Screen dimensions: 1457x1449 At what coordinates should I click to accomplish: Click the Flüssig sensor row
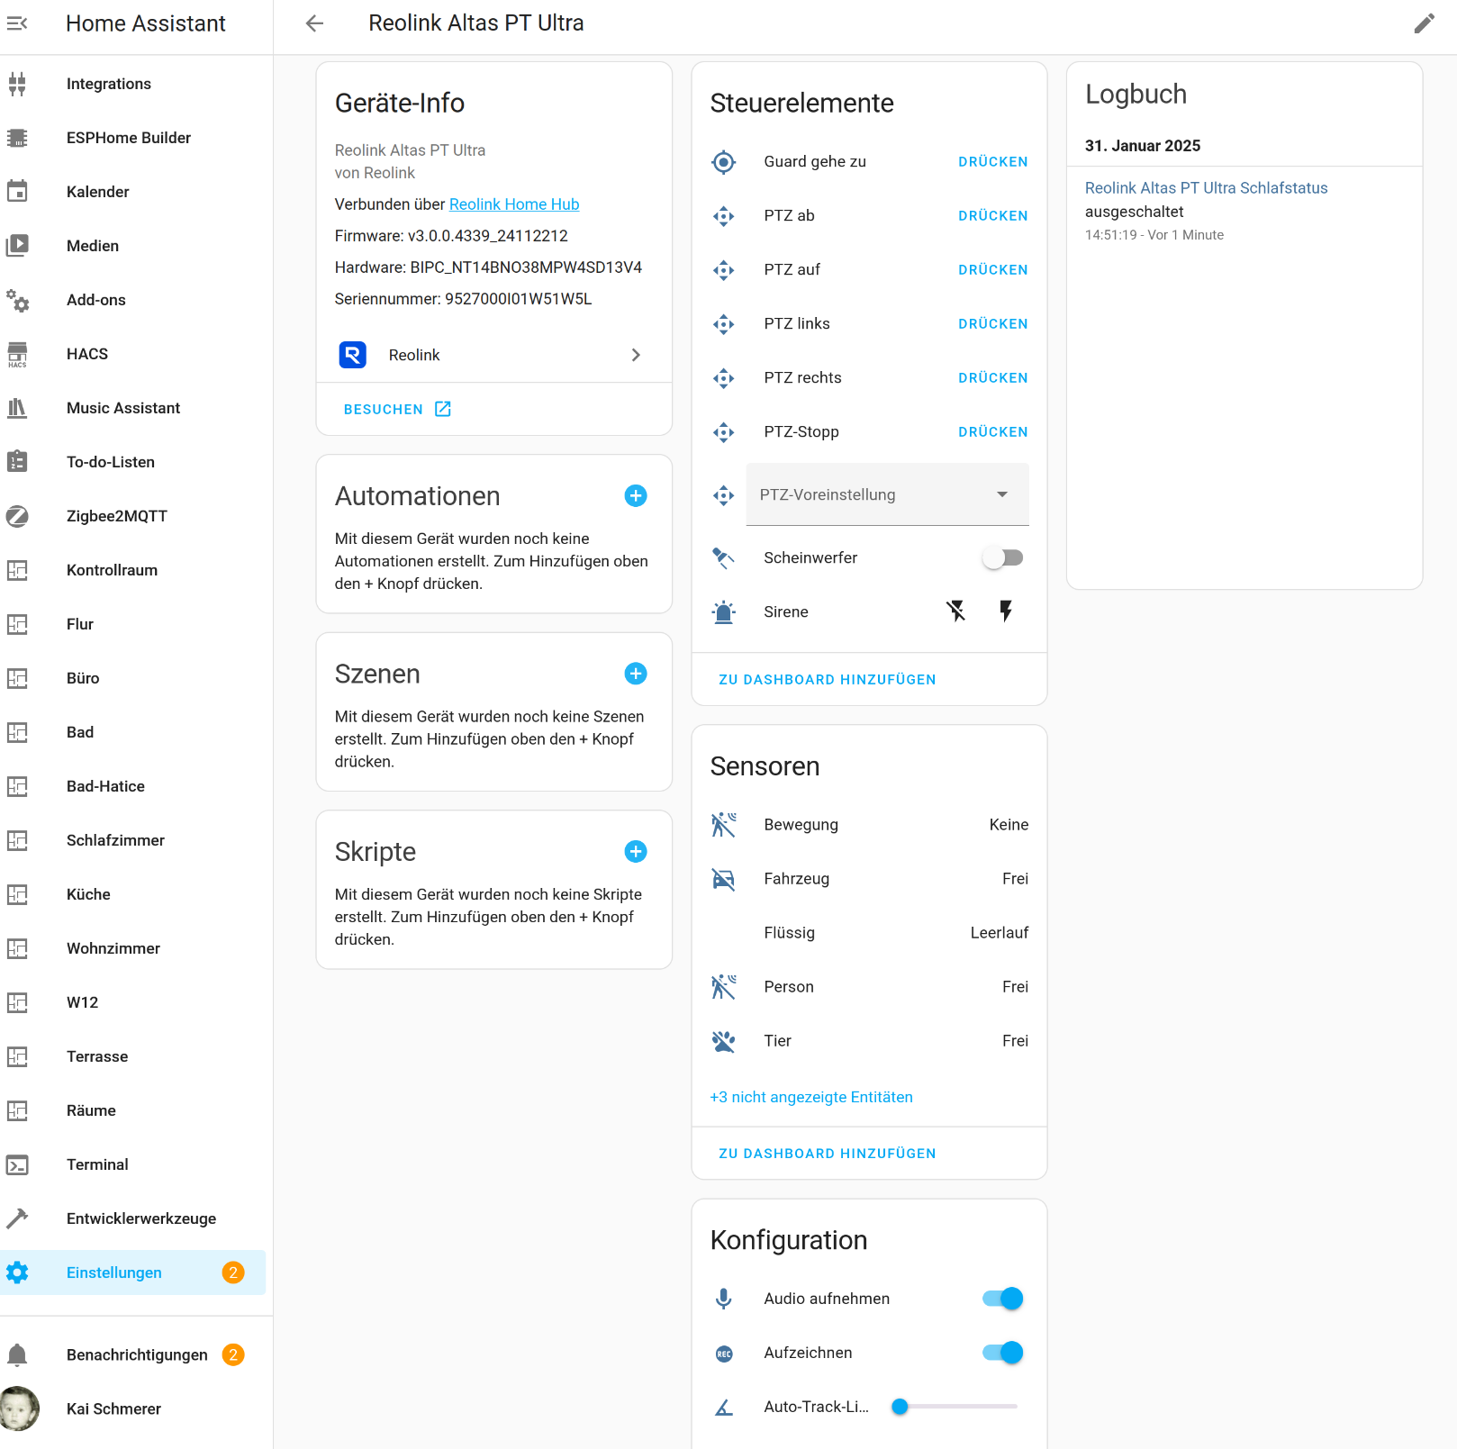[869, 933]
